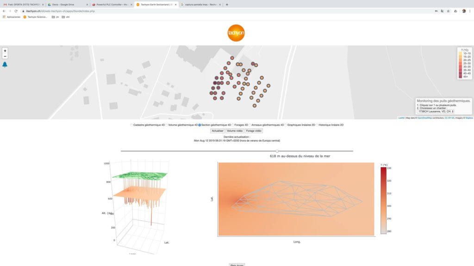Click the Actualiser button

[x=218, y=131]
